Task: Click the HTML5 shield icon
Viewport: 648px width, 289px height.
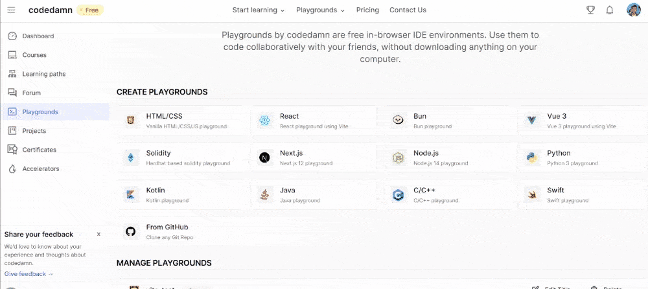Action: 131,121
